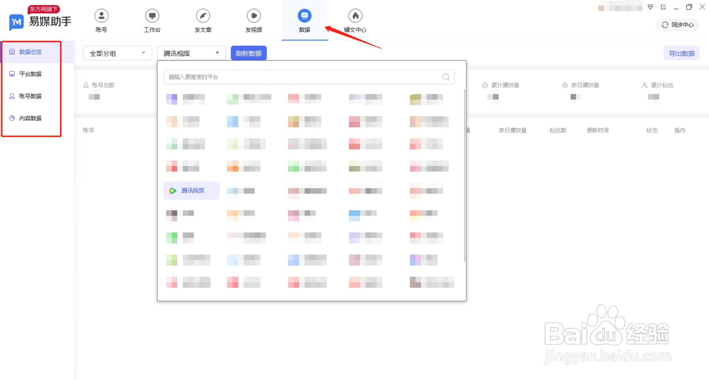Open 平台数据 from the sidebar

tap(30, 74)
